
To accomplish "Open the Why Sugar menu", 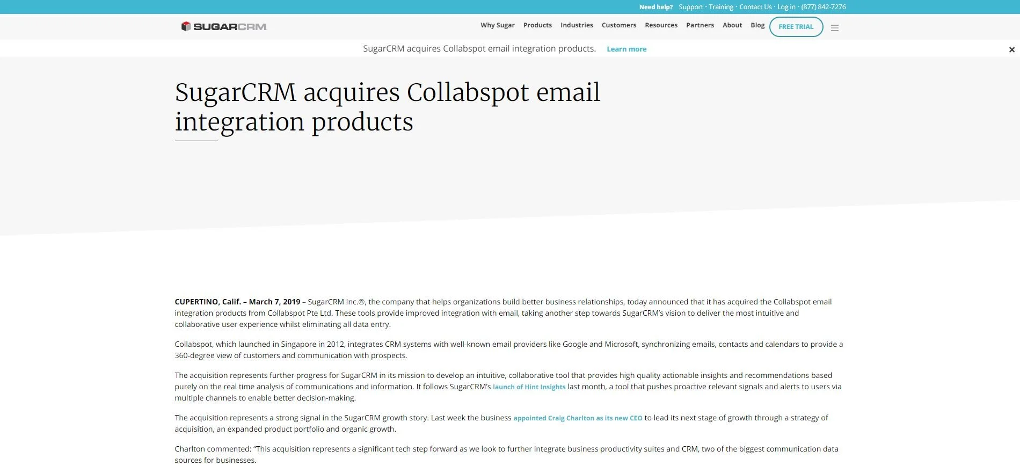I will (x=498, y=25).
